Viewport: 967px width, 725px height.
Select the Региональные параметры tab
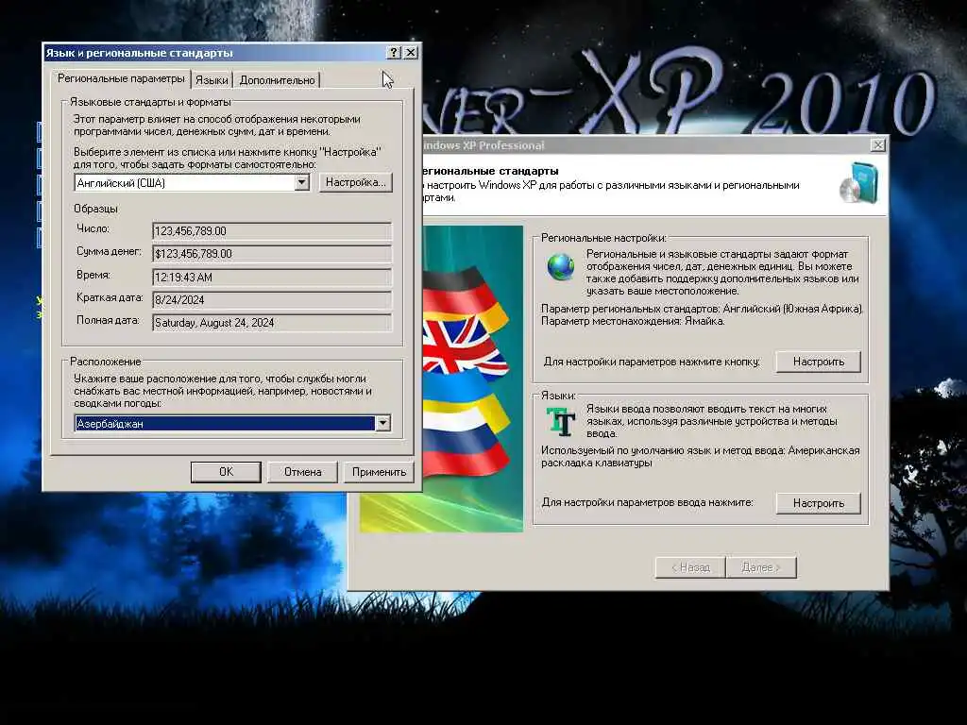121,79
